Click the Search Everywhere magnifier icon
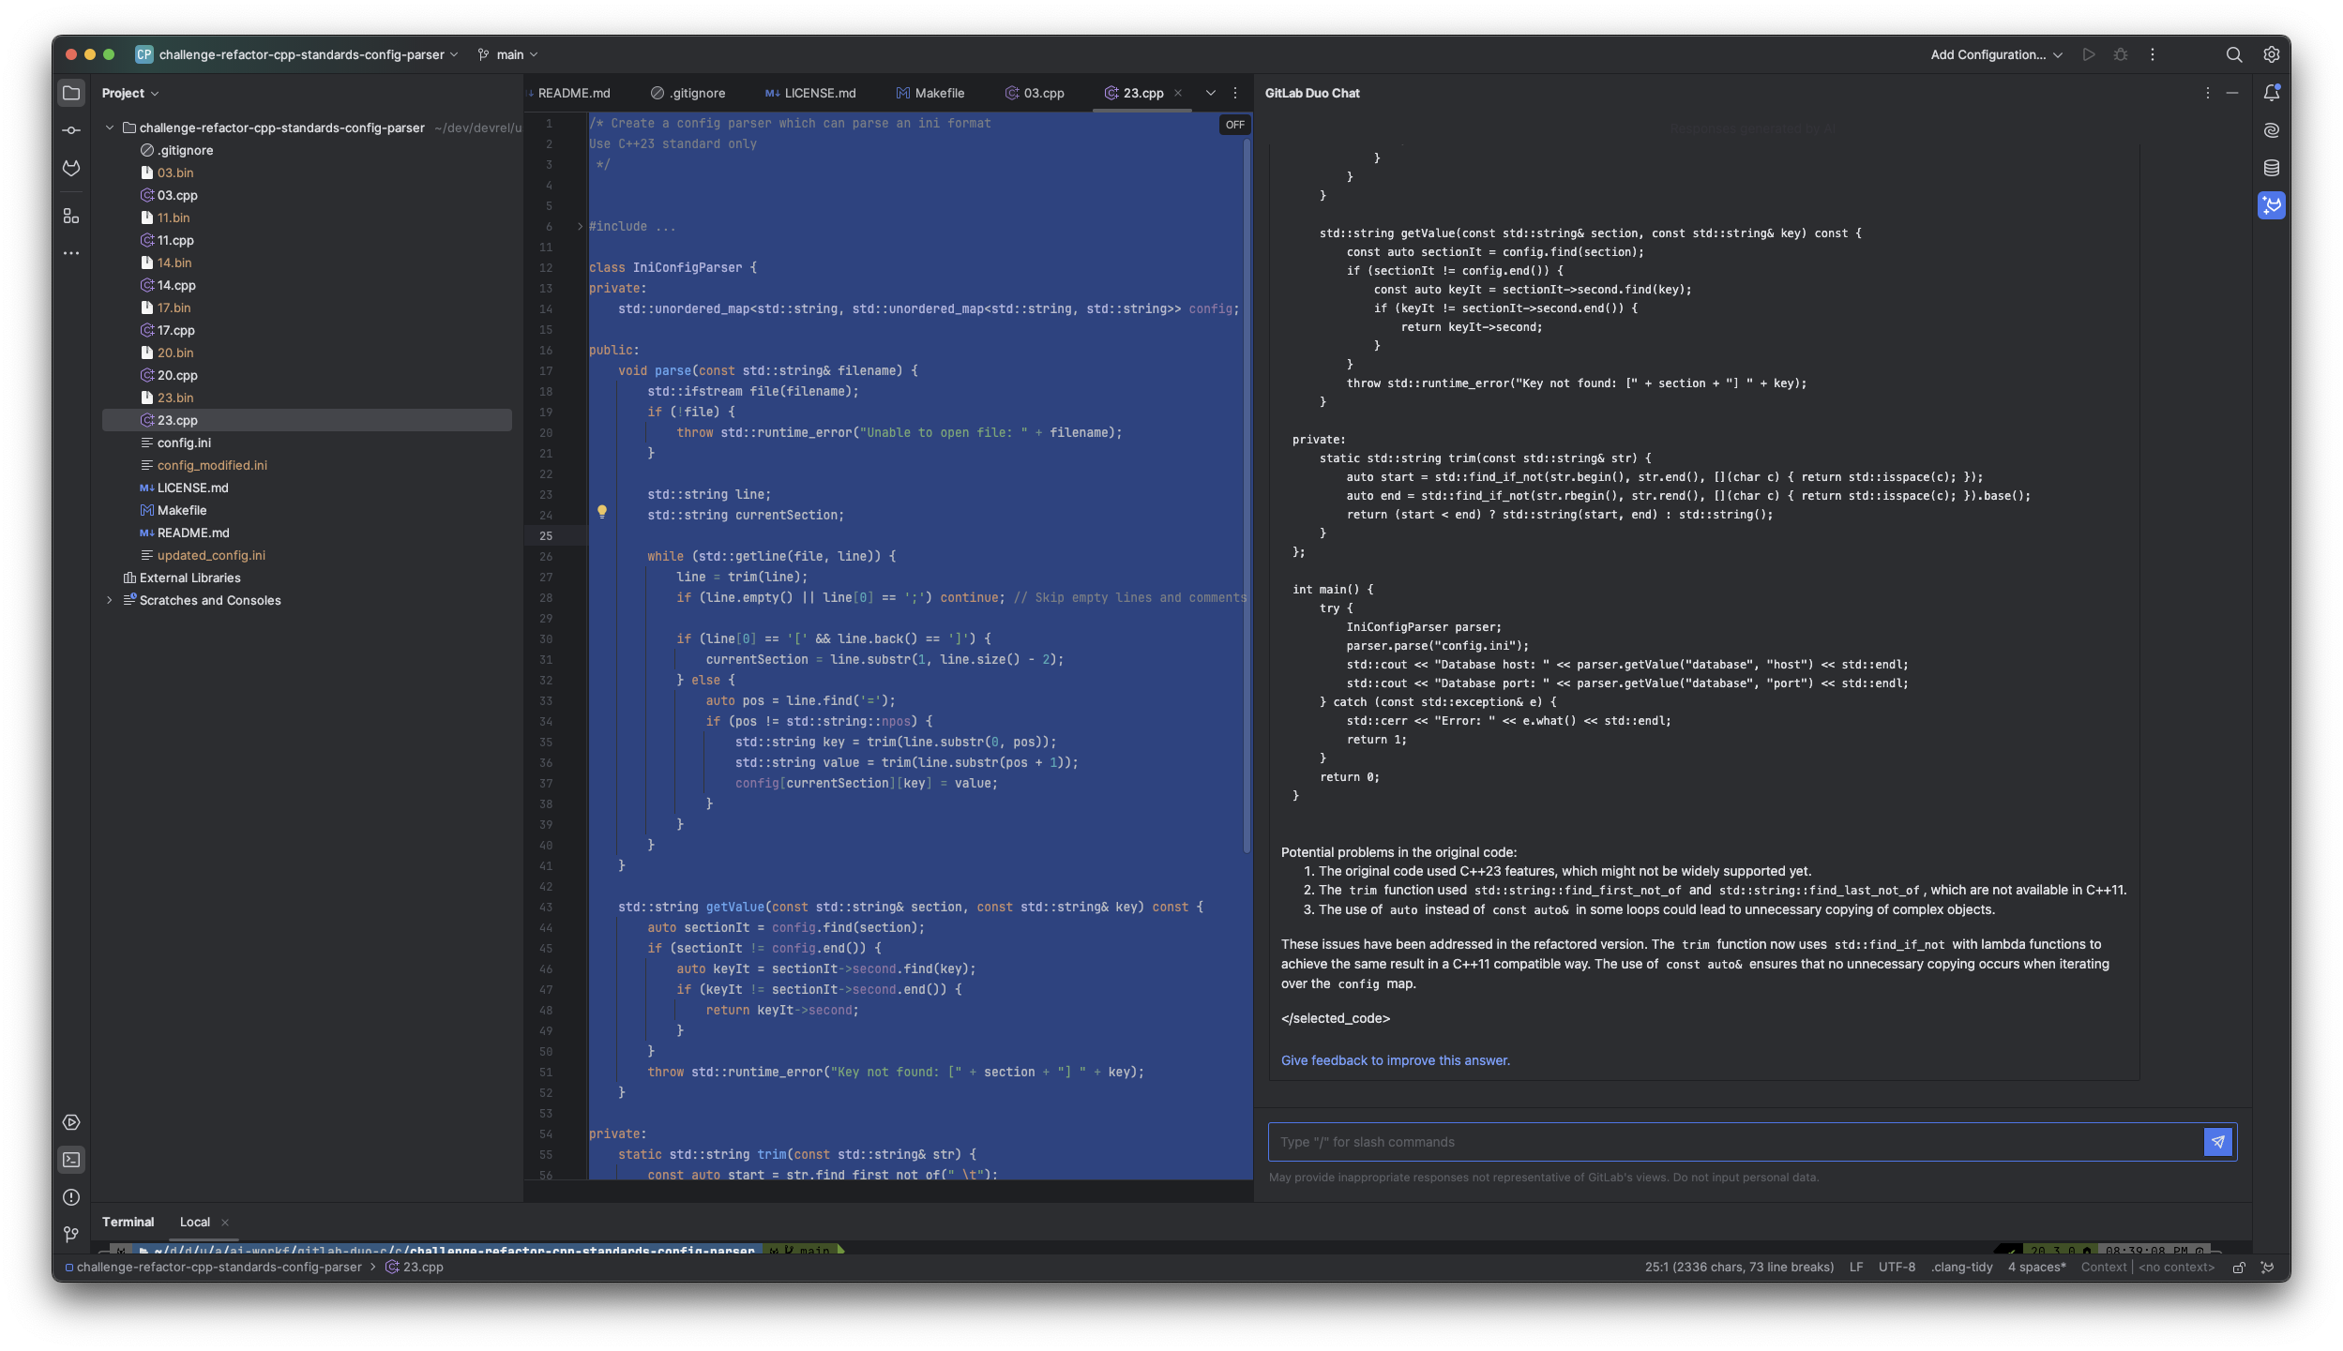Viewport: 2343px width, 1351px height. click(2234, 54)
